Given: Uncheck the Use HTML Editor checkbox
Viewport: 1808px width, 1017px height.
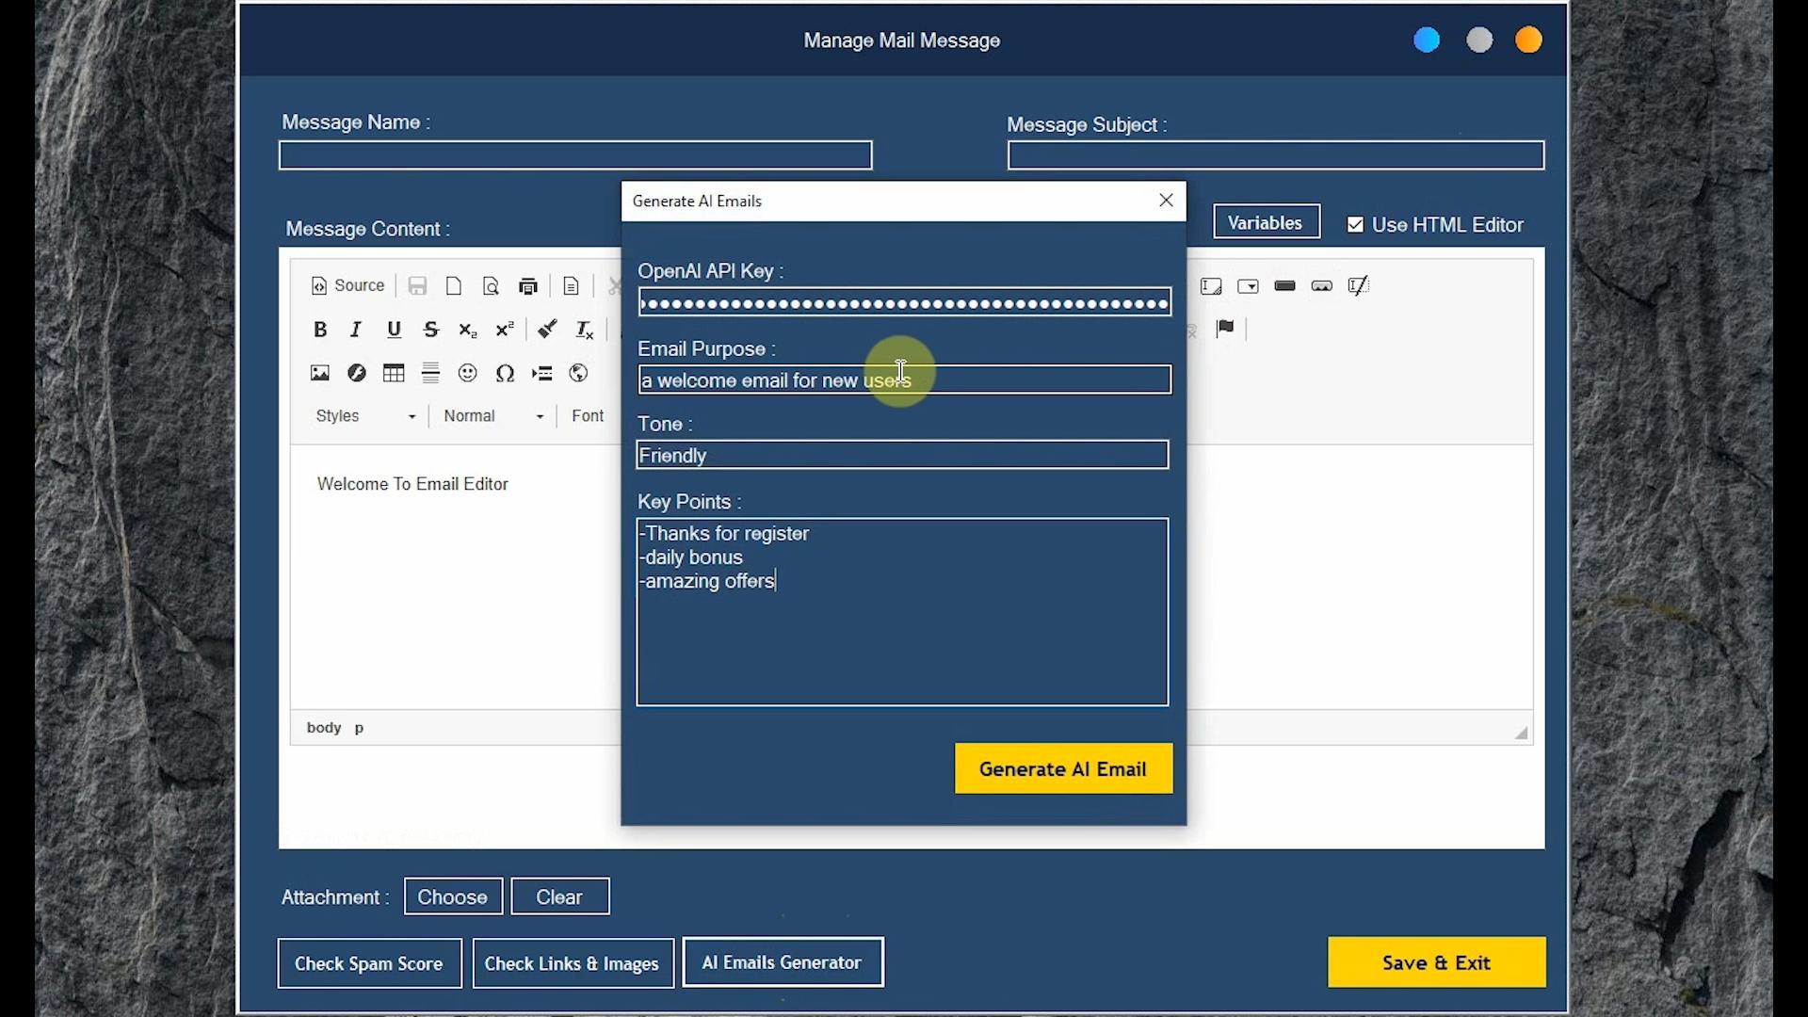Looking at the screenshot, I should [x=1355, y=225].
